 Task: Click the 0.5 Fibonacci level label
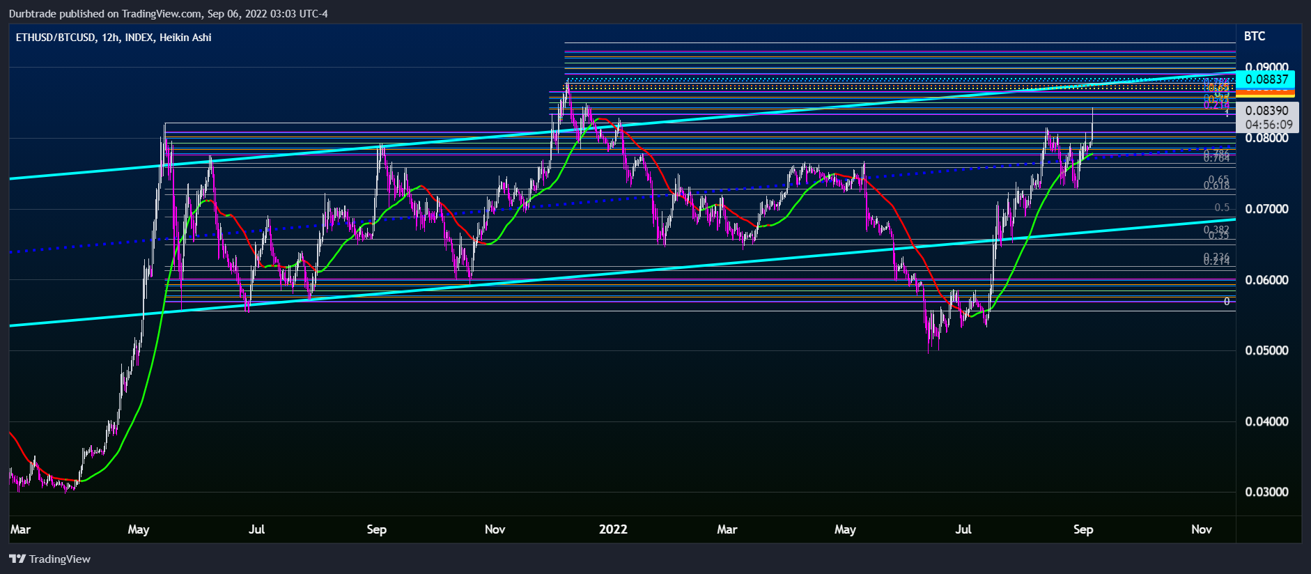pos(1222,208)
